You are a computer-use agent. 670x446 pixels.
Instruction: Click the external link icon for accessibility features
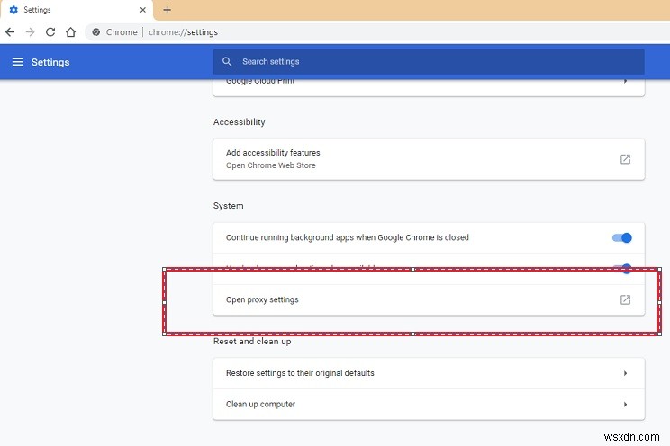(625, 159)
